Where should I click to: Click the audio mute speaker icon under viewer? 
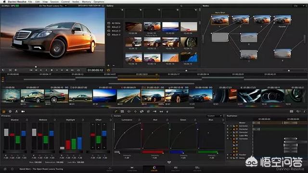coord(16,70)
